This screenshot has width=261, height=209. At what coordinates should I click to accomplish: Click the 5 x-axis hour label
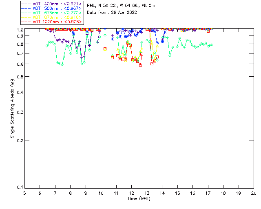click(x=24, y=193)
